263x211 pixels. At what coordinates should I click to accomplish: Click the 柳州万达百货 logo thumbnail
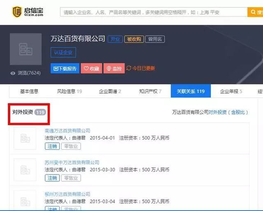(25, 201)
